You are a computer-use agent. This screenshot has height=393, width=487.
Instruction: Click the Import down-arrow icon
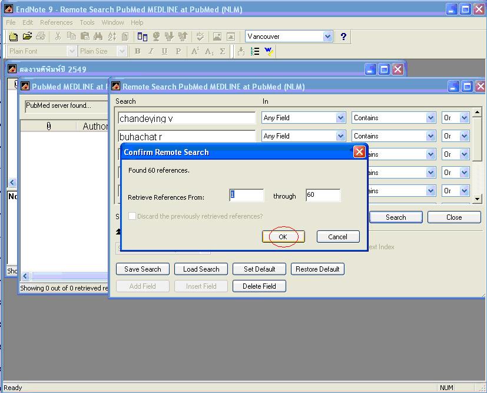[x=169, y=37]
